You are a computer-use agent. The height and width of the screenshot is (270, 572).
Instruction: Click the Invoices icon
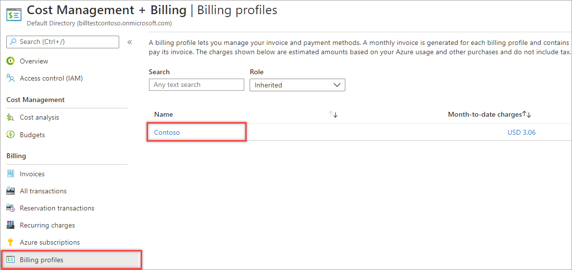10,174
